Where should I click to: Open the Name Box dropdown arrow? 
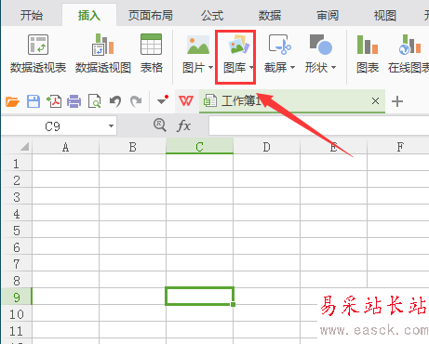pyautogui.click(x=111, y=126)
